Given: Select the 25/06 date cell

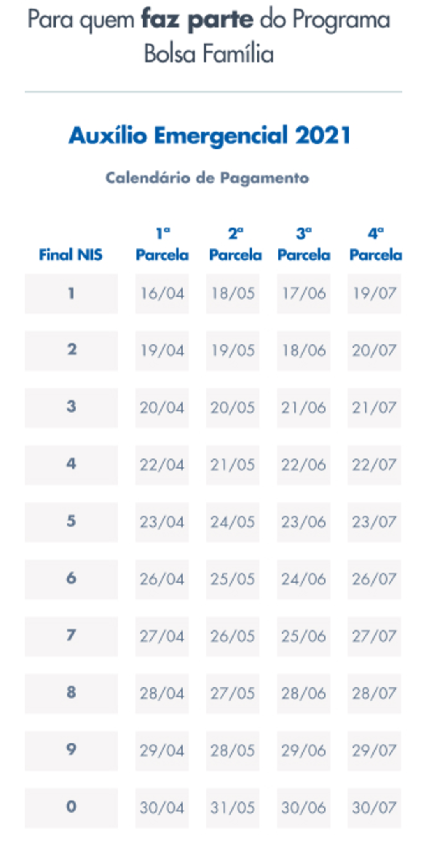Looking at the screenshot, I should click(x=303, y=636).
